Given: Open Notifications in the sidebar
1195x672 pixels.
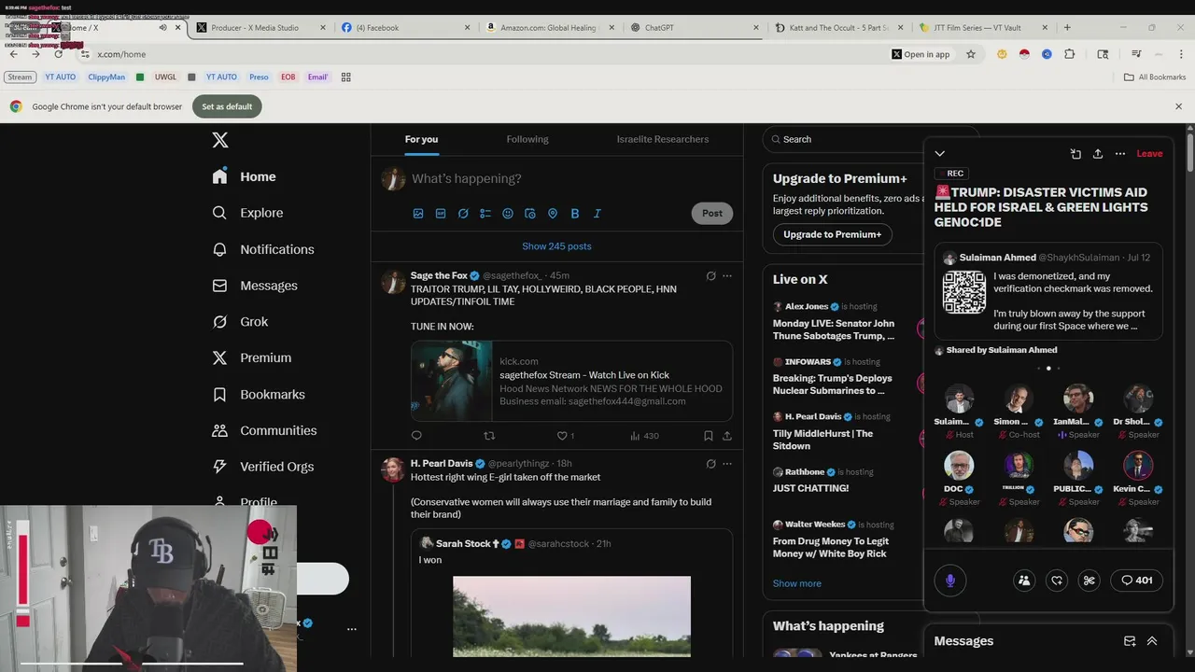Looking at the screenshot, I should coord(263,249).
